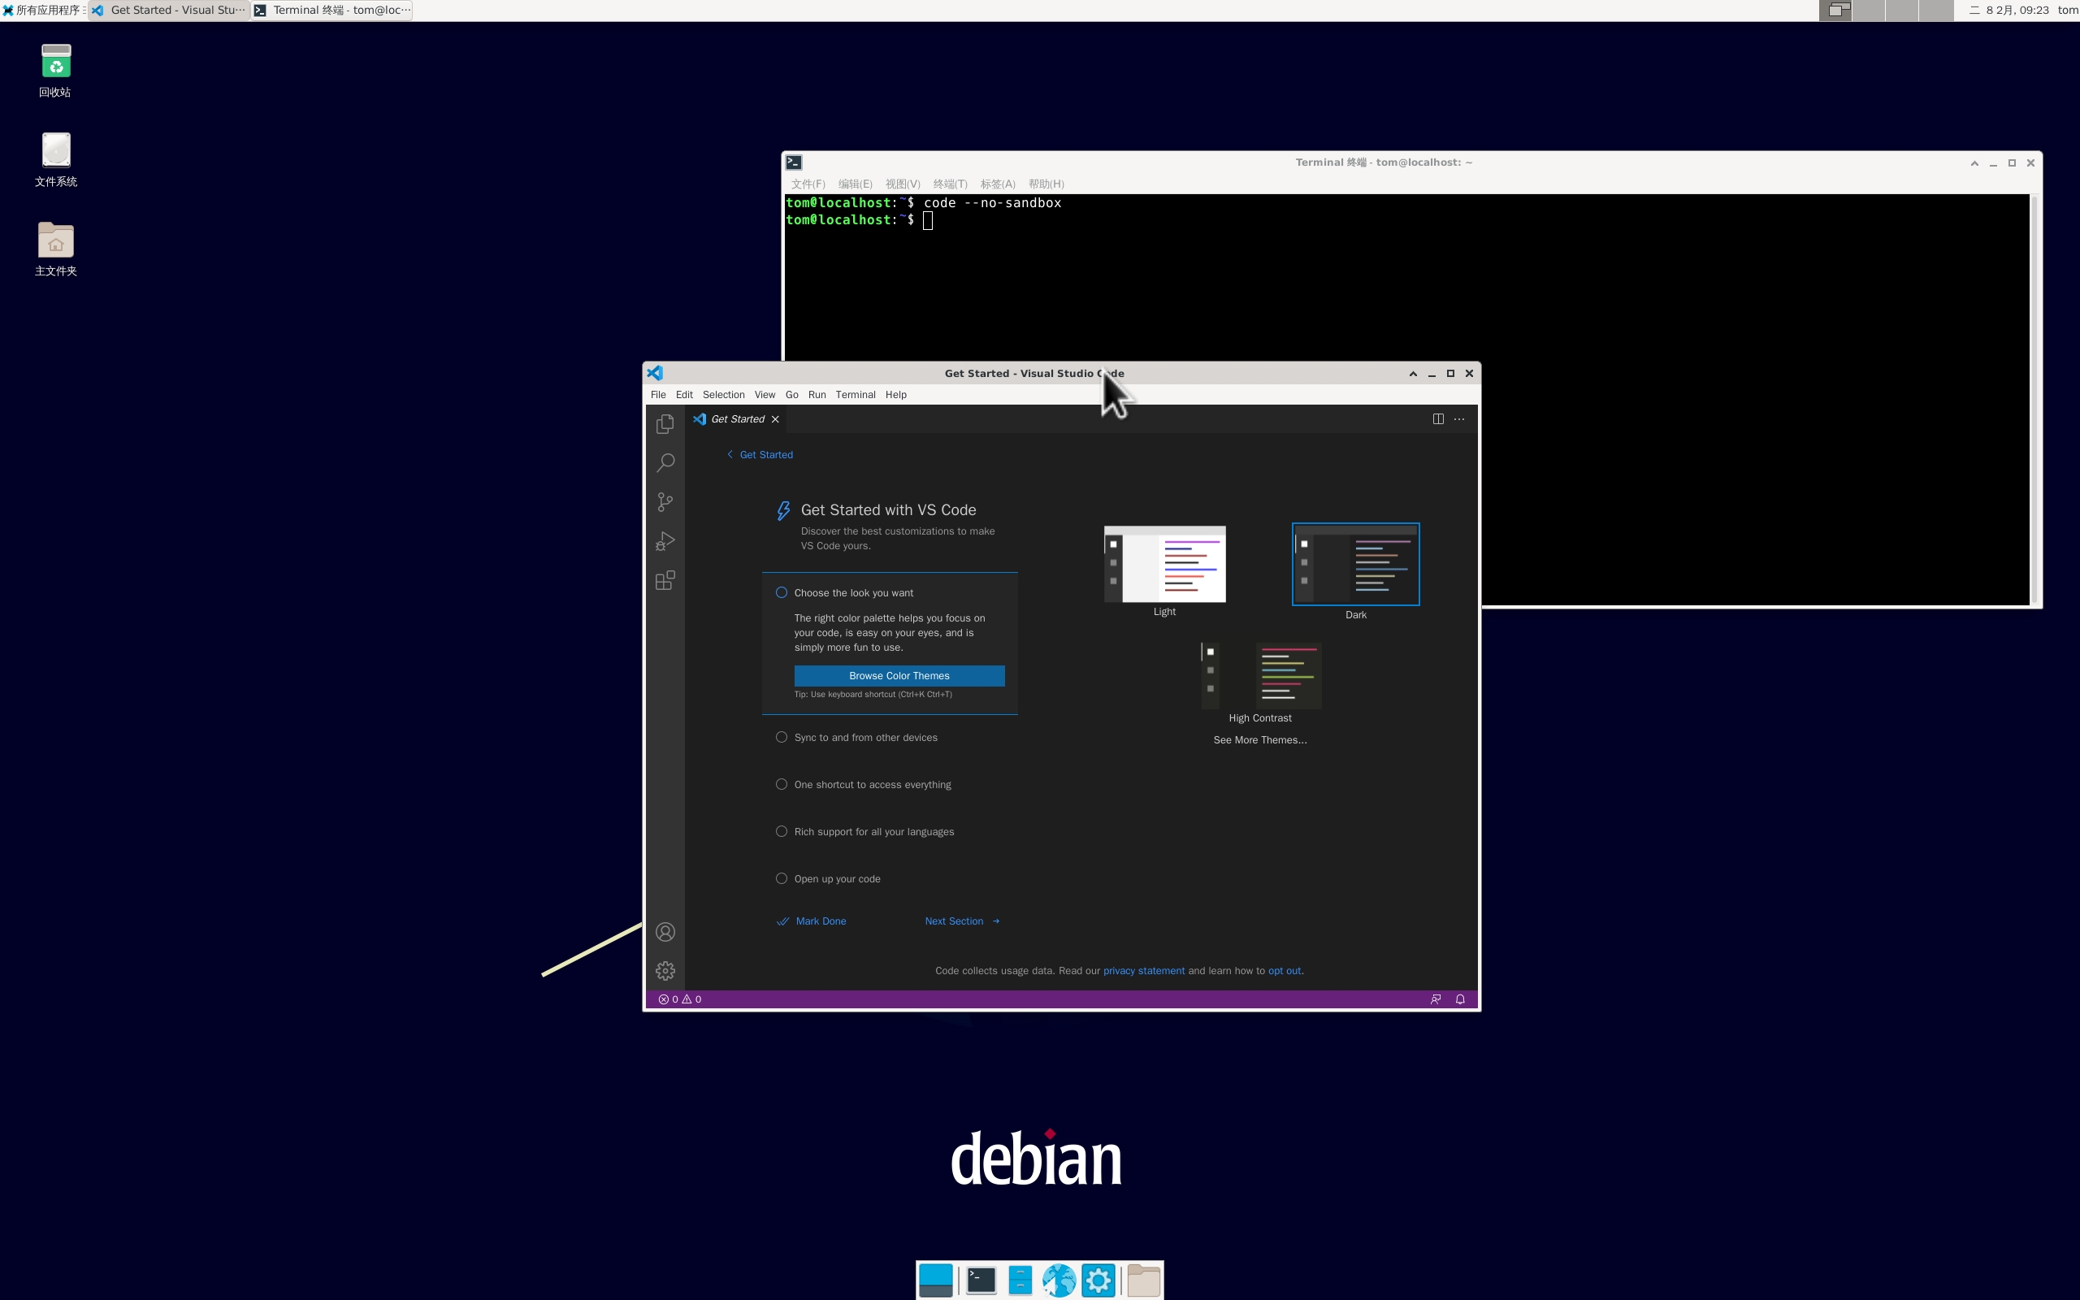Open the Source Control view icon

pyautogui.click(x=665, y=502)
